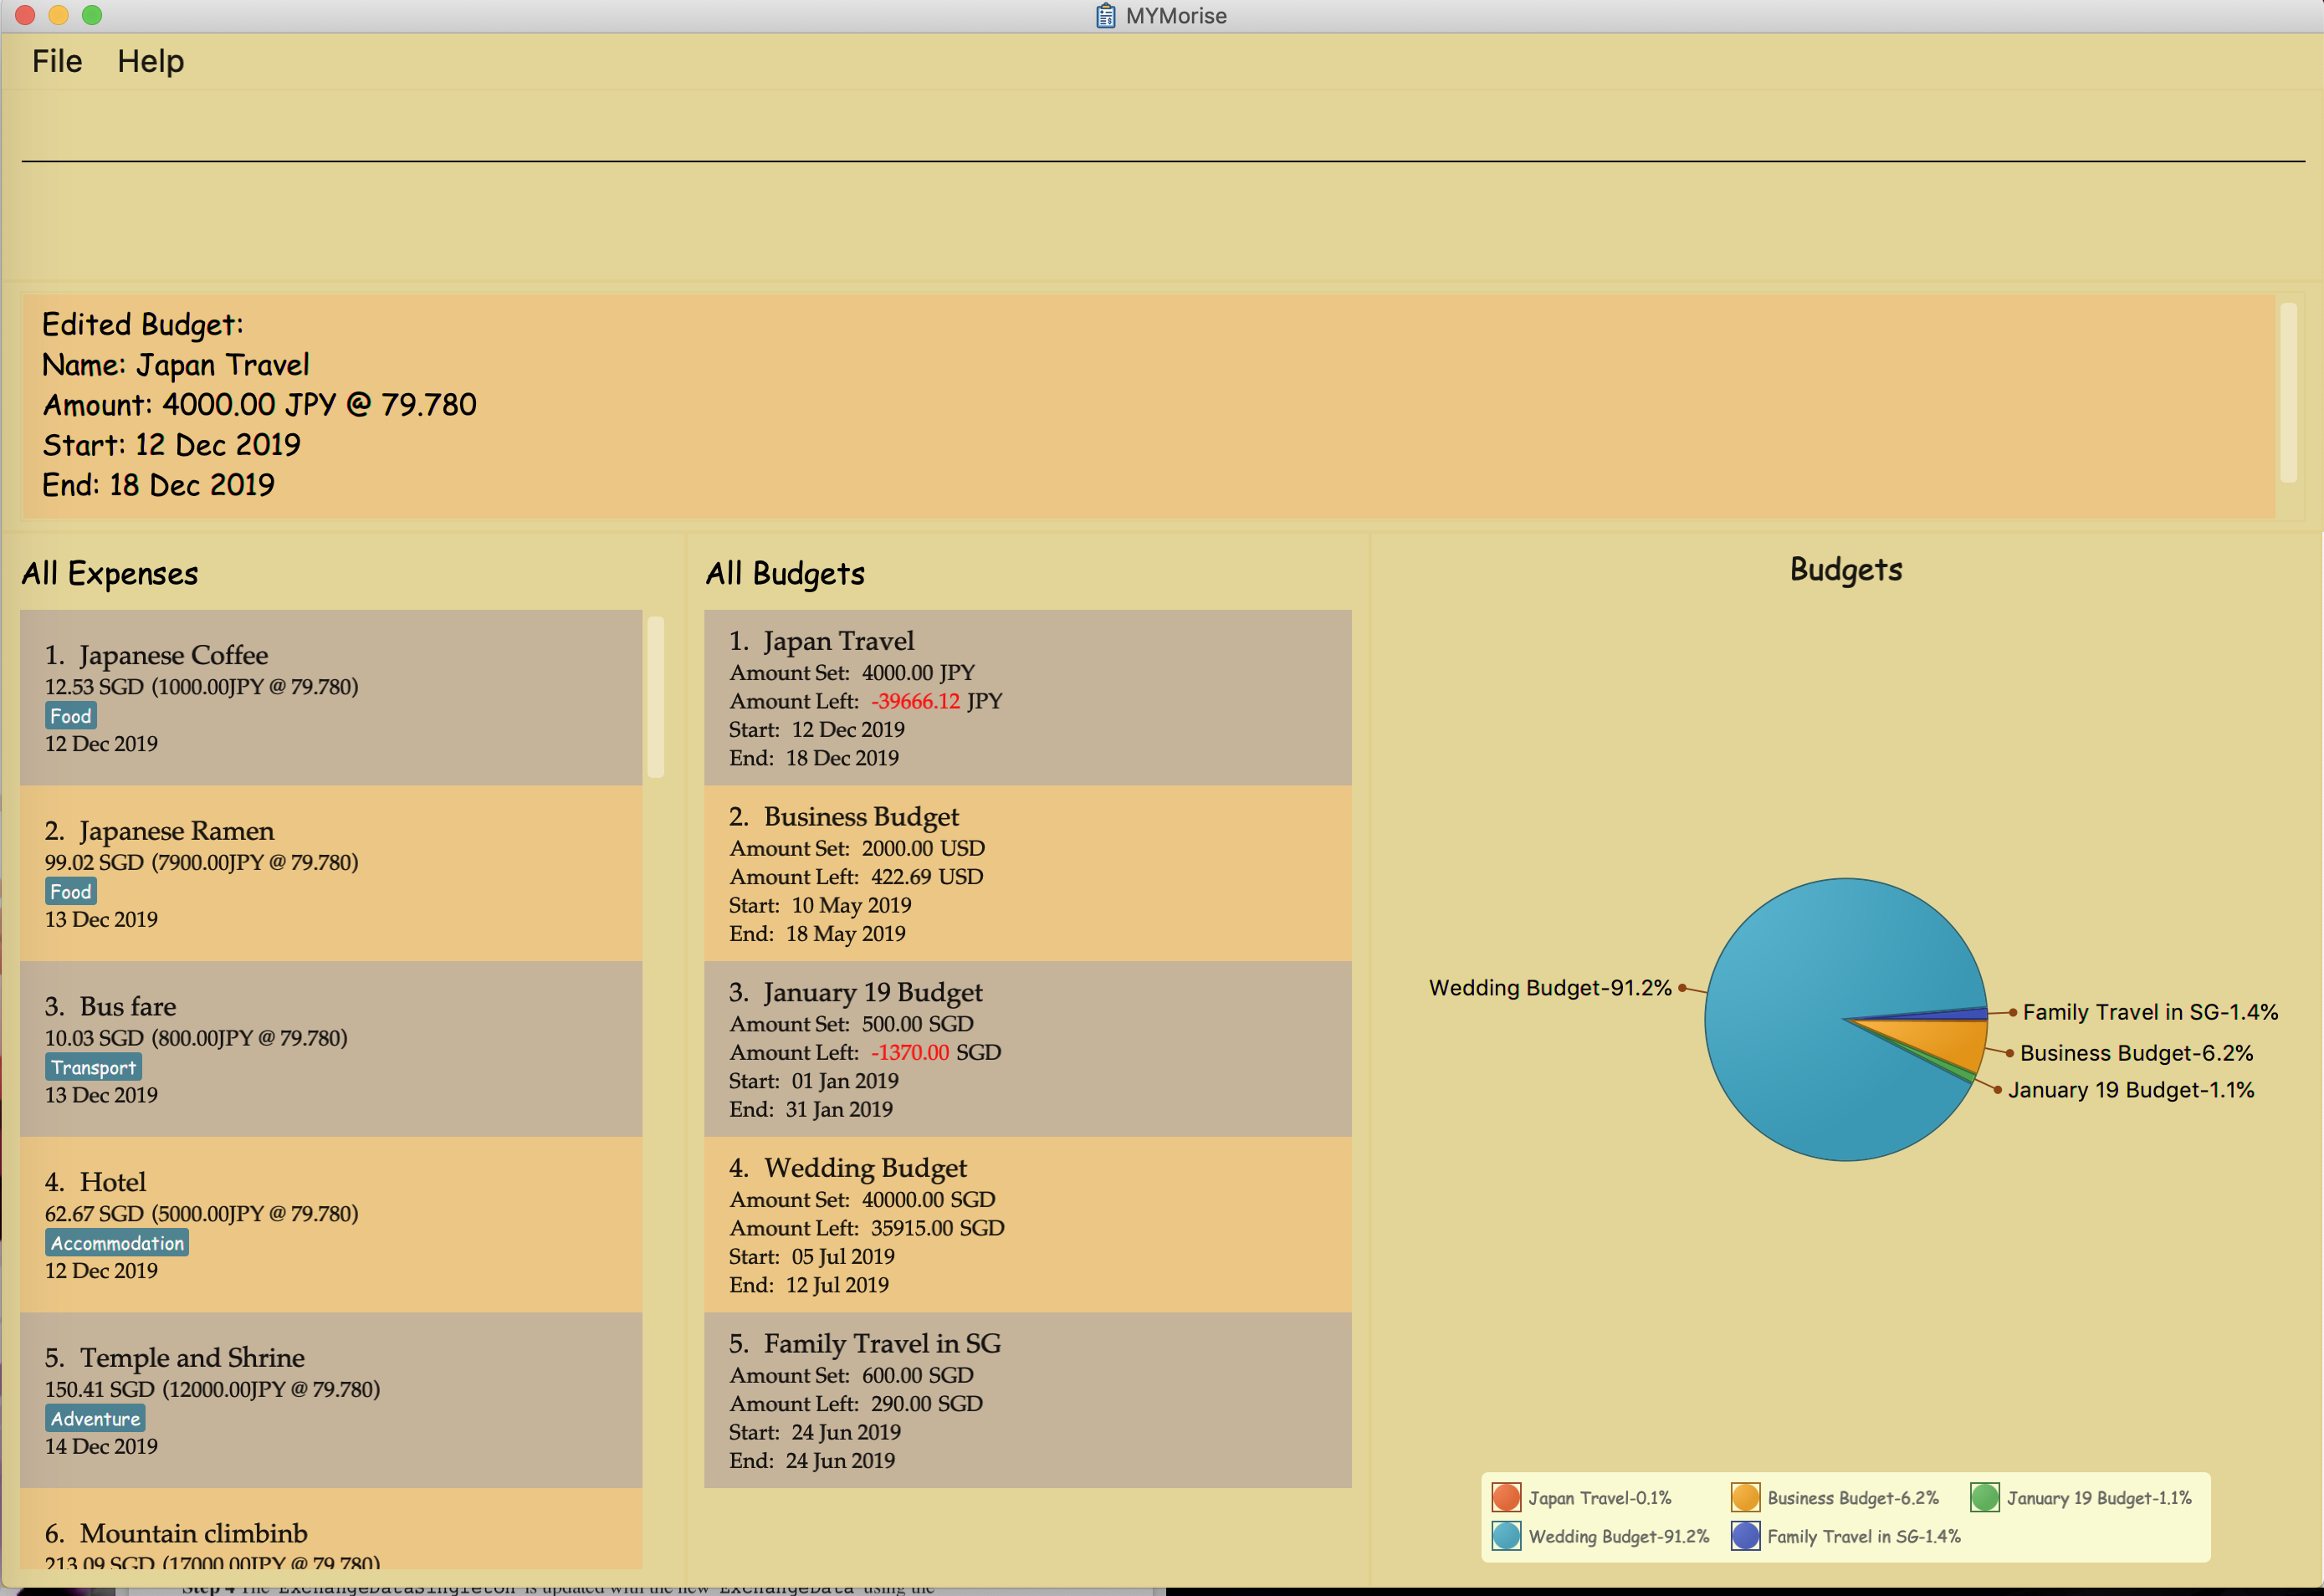Screen dimensions: 2324x1596
Task: Click the Transport tag on Bus fare
Action: point(93,1067)
